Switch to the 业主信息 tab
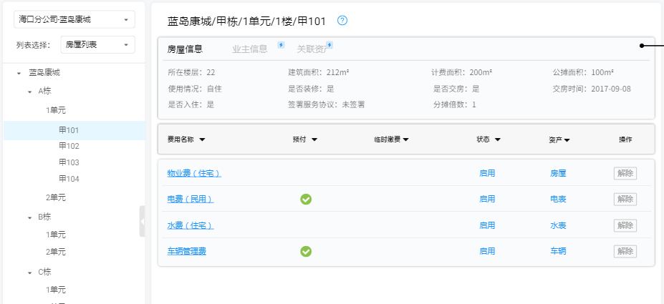The width and height of the screenshot is (664, 304). 249,49
